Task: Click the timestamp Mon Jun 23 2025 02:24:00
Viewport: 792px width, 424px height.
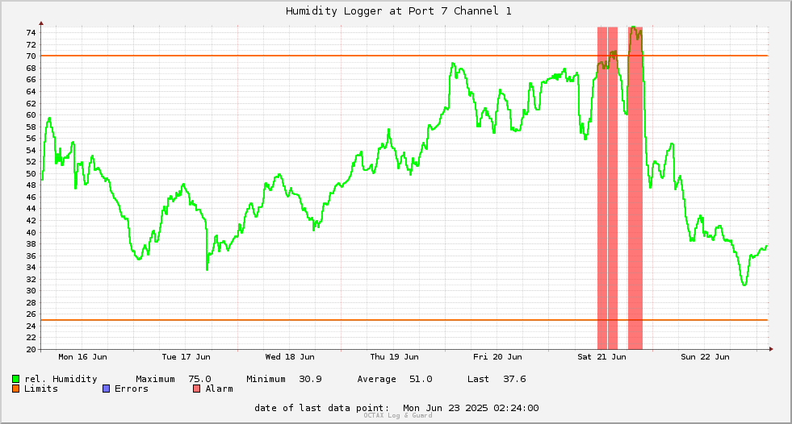Action: point(471,408)
